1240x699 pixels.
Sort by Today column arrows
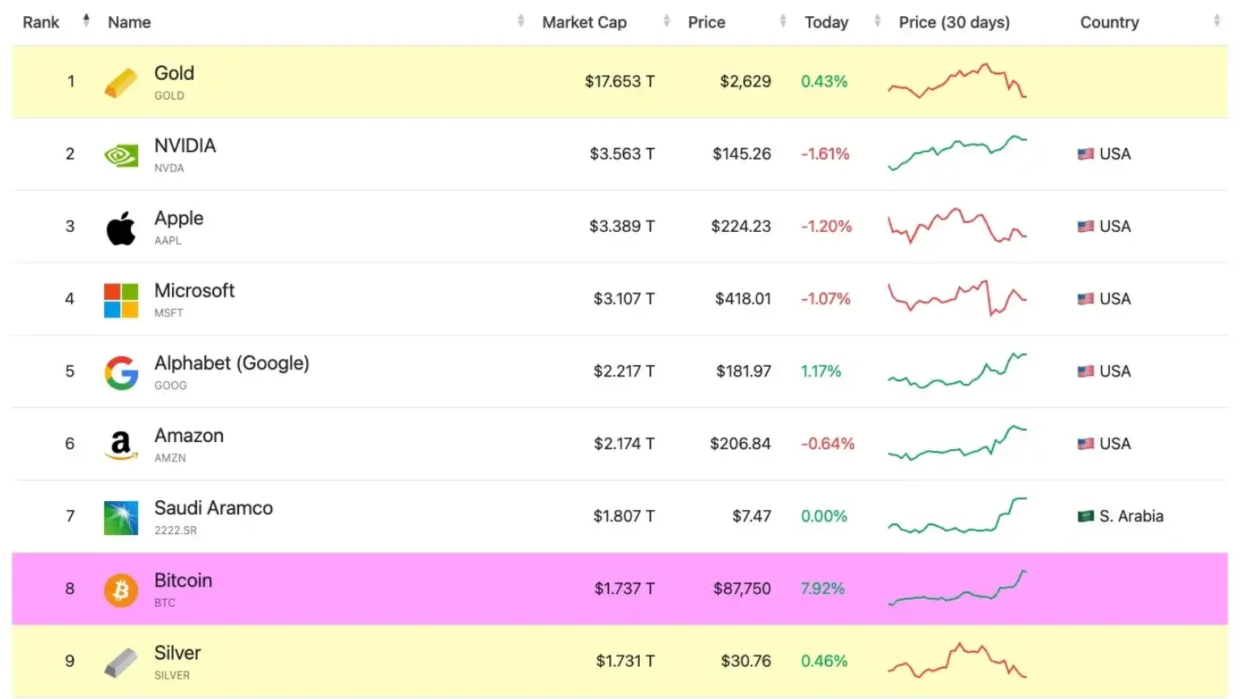(877, 22)
